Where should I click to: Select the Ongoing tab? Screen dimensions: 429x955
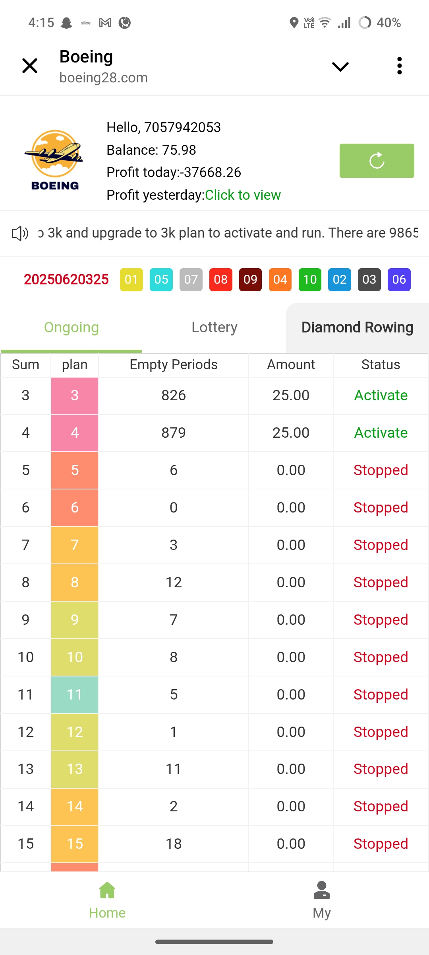point(71,327)
